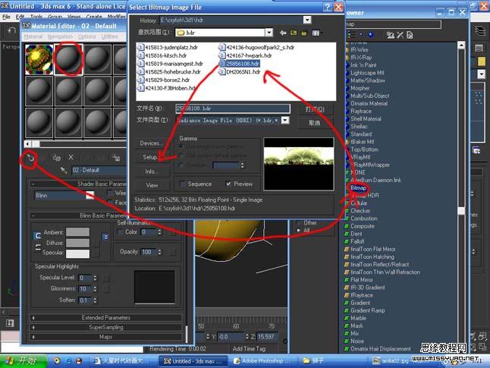Click the Info... button

coord(152,171)
